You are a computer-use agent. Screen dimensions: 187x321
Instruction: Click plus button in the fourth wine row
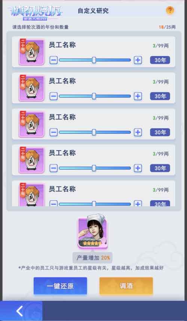coord(138,168)
